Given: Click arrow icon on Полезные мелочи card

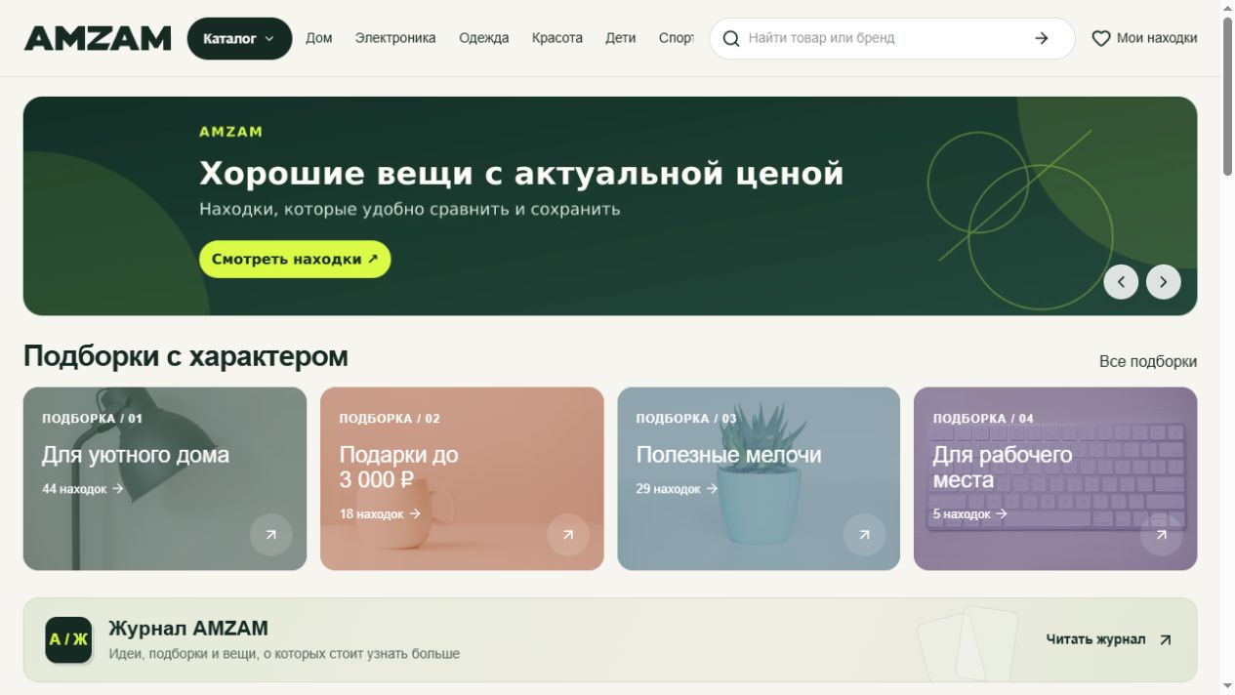Looking at the screenshot, I should [x=864, y=535].
